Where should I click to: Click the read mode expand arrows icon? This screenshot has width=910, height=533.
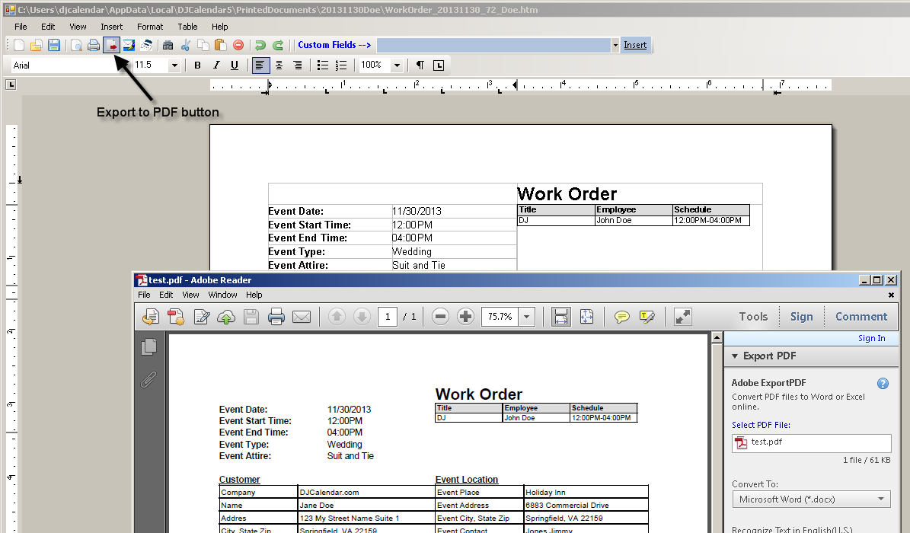pyautogui.click(x=682, y=317)
